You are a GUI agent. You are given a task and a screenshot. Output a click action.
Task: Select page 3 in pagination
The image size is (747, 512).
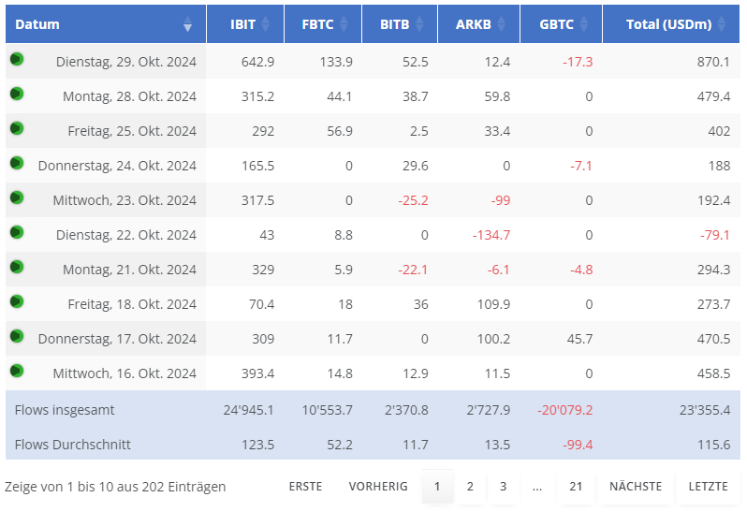503,487
